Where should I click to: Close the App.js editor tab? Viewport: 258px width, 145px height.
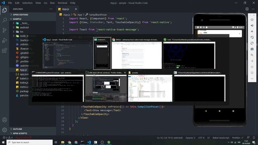point(76,9)
